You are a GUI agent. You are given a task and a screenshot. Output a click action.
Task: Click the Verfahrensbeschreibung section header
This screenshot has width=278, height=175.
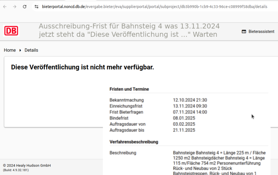point(134,142)
